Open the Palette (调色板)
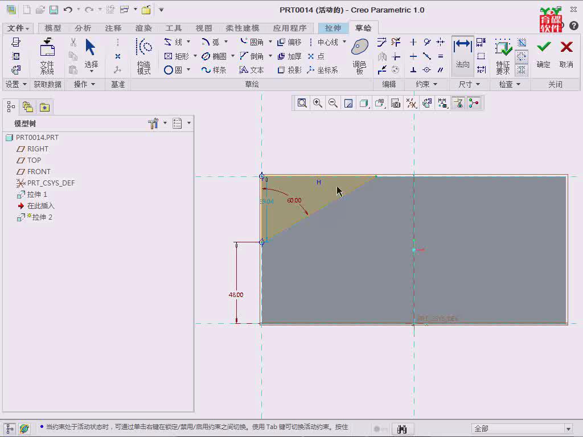The image size is (583, 437). tap(360, 56)
